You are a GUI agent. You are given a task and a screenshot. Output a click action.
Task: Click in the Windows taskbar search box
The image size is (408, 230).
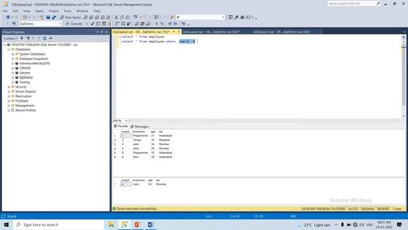(x=59, y=224)
